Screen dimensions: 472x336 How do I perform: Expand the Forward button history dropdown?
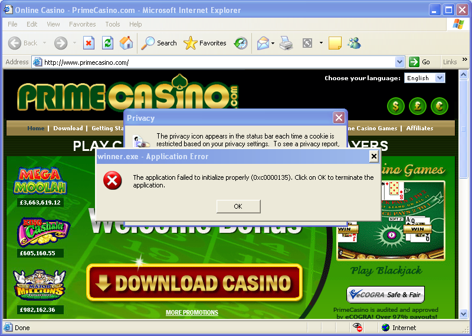pyautogui.click(x=74, y=43)
